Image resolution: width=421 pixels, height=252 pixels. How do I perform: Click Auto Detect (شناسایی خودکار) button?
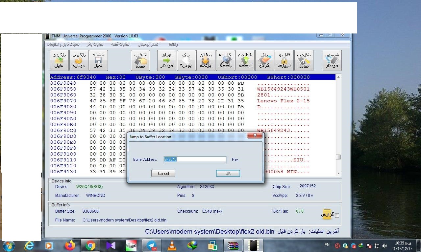pyautogui.click(x=332, y=60)
